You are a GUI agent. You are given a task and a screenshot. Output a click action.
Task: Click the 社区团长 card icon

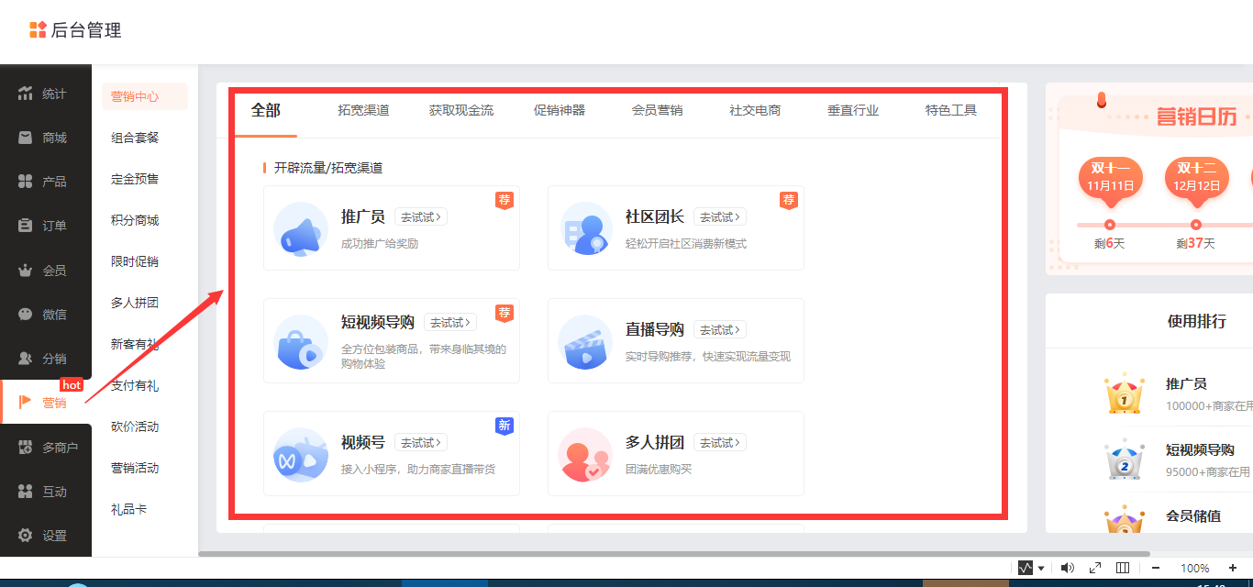[585, 229]
